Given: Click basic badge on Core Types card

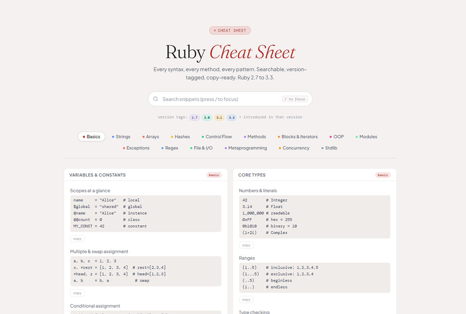Looking at the screenshot, I should click(x=383, y=175).
